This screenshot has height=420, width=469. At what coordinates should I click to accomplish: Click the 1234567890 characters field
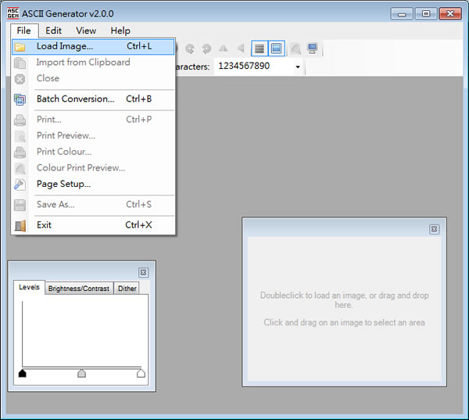click(254, 66)
